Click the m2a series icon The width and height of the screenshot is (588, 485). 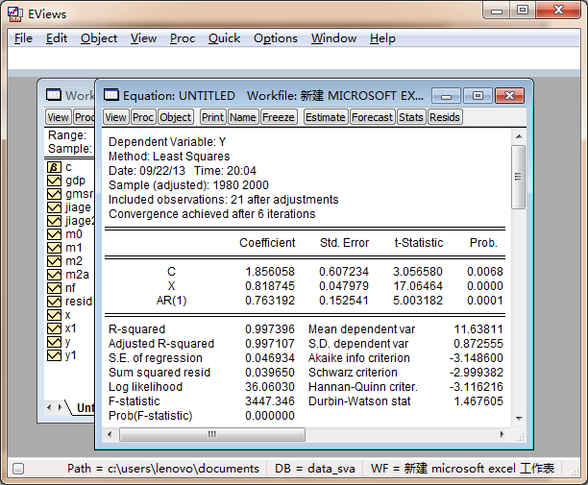[54, 275]
